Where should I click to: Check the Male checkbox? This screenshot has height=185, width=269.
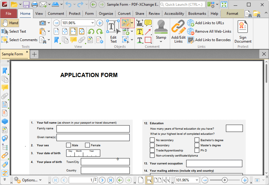click(68, 145)
